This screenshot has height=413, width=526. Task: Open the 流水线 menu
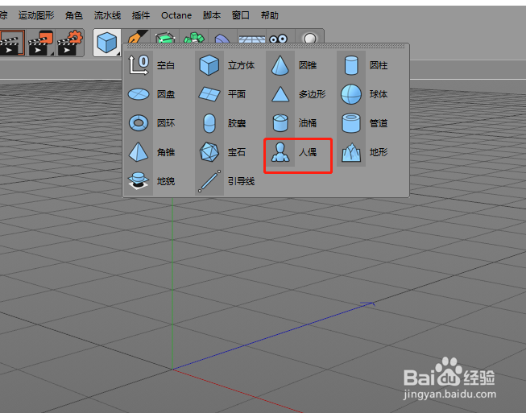point(107,15)
